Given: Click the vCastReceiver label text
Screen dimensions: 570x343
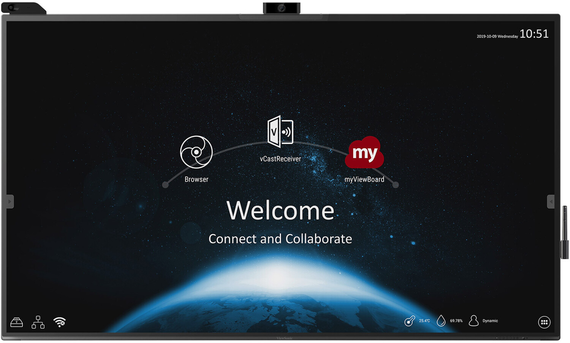Looking at the screenshot, I should 280,159.
